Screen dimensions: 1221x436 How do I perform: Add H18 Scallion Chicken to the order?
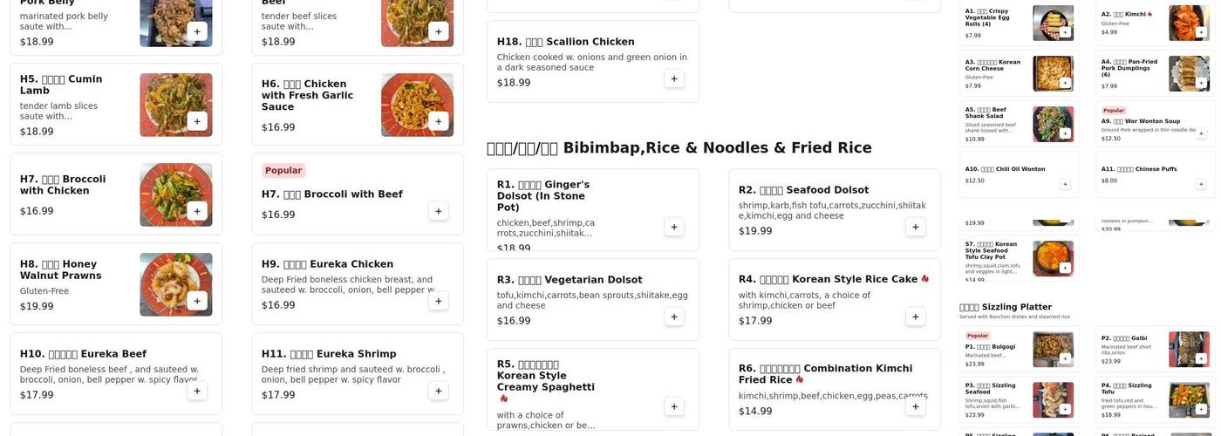(x=673, y=78)
